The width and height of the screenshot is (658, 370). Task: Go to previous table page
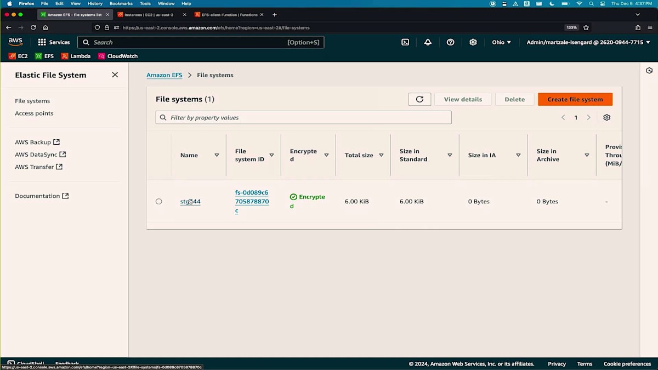[563, 117]
